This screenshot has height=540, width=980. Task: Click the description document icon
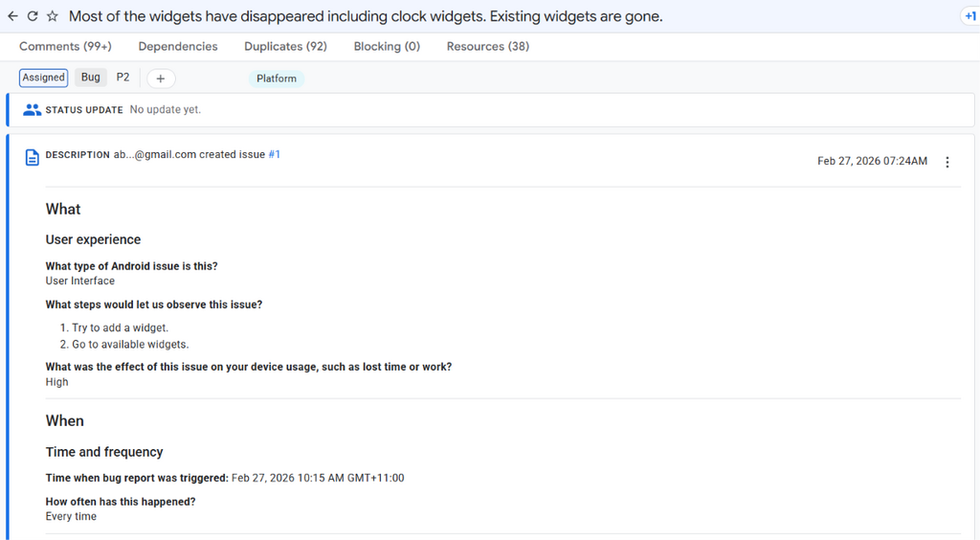(x=32, y=157)
